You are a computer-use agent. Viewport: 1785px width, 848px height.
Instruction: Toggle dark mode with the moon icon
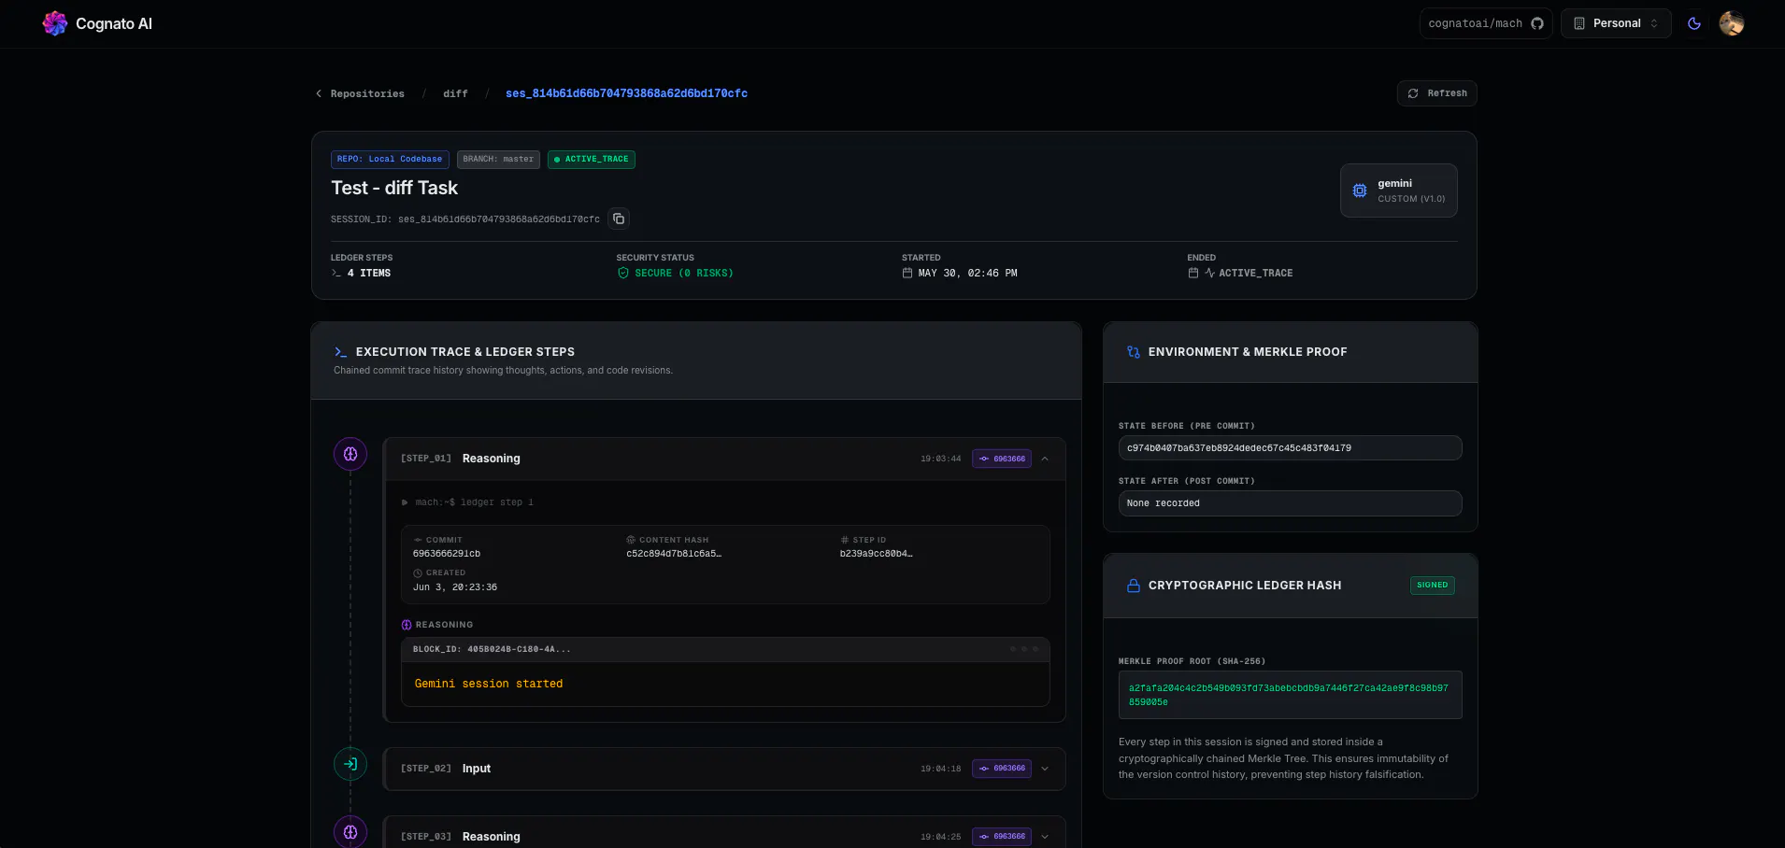(1694, 23)
